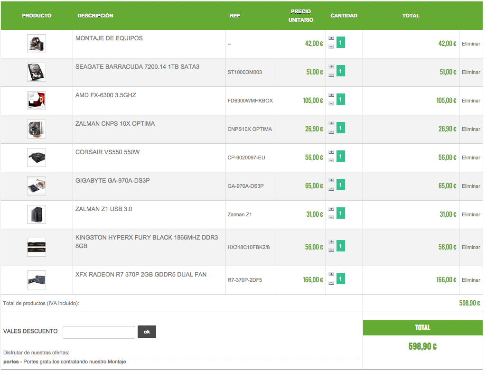Screen dimensions: 486x371
Task: Open SEAGATE BARRACUDA 7200.14 1TB SATA3 product link
Action: pyautogui.click(x=137, y=67)
